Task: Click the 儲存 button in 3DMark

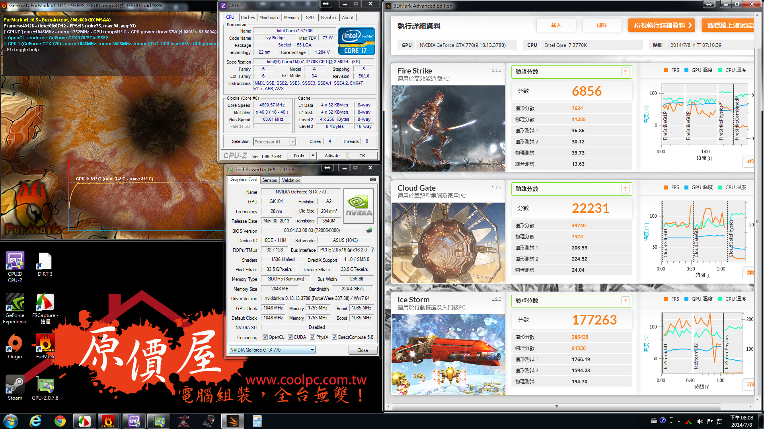Action: (602, 25)
